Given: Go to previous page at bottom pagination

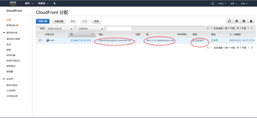Looking at the screenshot, I should [x=211, y=48].
